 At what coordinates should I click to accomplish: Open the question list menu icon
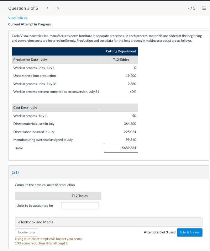point(203,8)
